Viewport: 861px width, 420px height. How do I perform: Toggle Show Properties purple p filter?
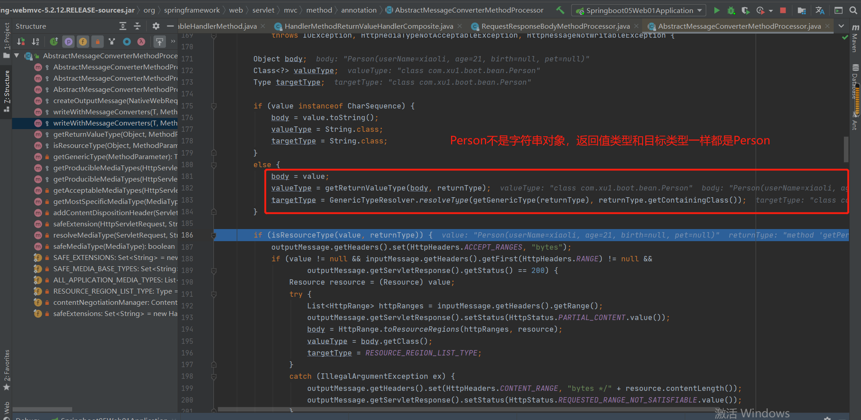(x=68, y=42)
